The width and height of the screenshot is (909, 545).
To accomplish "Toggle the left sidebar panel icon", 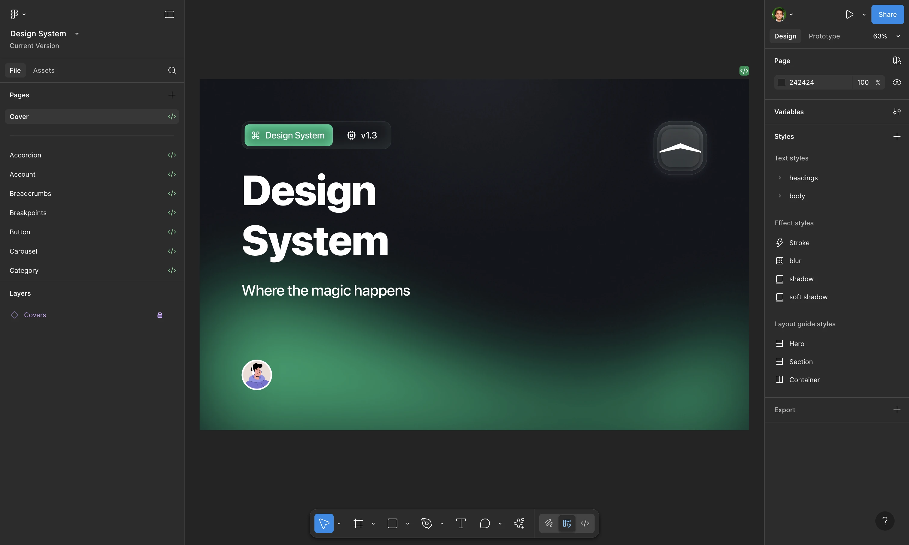I will coord(169,14).
